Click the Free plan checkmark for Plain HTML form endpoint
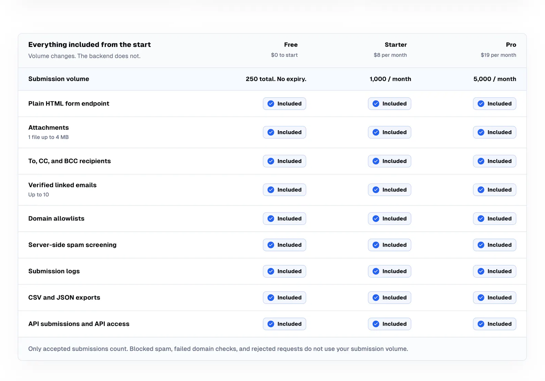Screen dimensions: 545x381 tap(271, 104)
